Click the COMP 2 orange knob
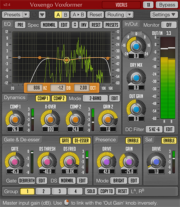This screenshot has width=180, height=207. [x=76, y=120]
